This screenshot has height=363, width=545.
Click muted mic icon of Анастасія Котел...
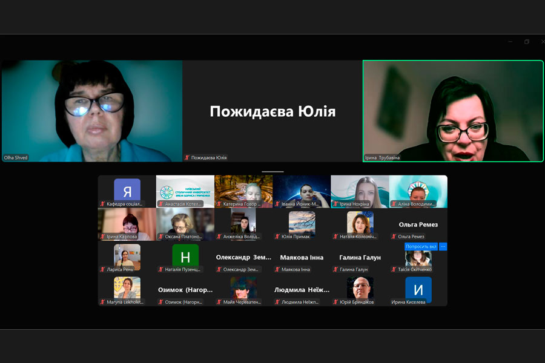(161, 204)
